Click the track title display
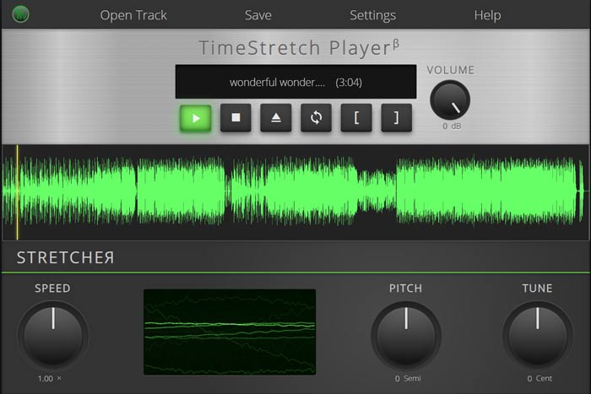 coord(295,83)
